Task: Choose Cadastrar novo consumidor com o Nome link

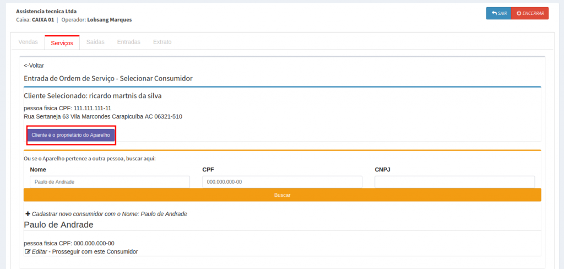Action: [110, 214]
